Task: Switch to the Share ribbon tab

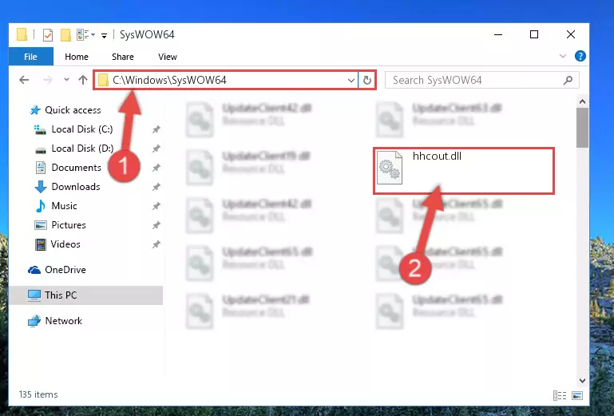Action: pos(123,57)
